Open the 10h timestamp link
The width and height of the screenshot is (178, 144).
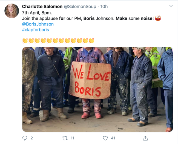click(x=104, y=7)
